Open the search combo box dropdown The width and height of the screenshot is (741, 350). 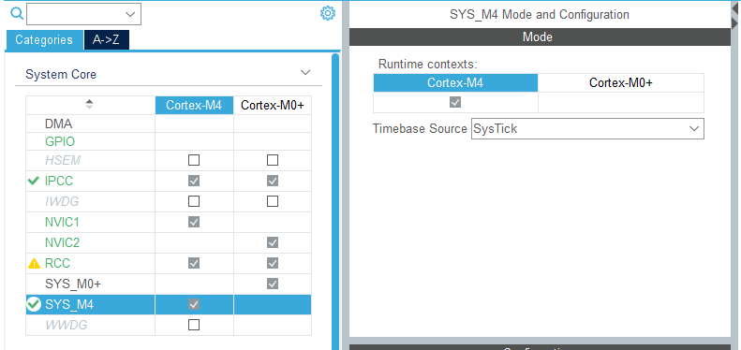83,14
